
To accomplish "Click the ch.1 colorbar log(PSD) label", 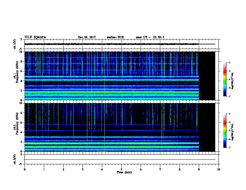I will 232,81.
